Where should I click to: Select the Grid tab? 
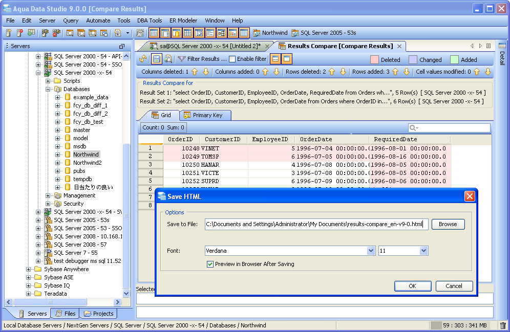pos(161,115)
